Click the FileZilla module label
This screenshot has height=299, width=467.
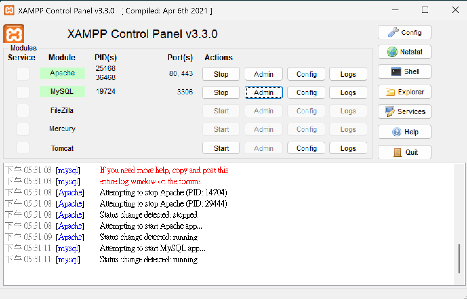click(62, 110)
